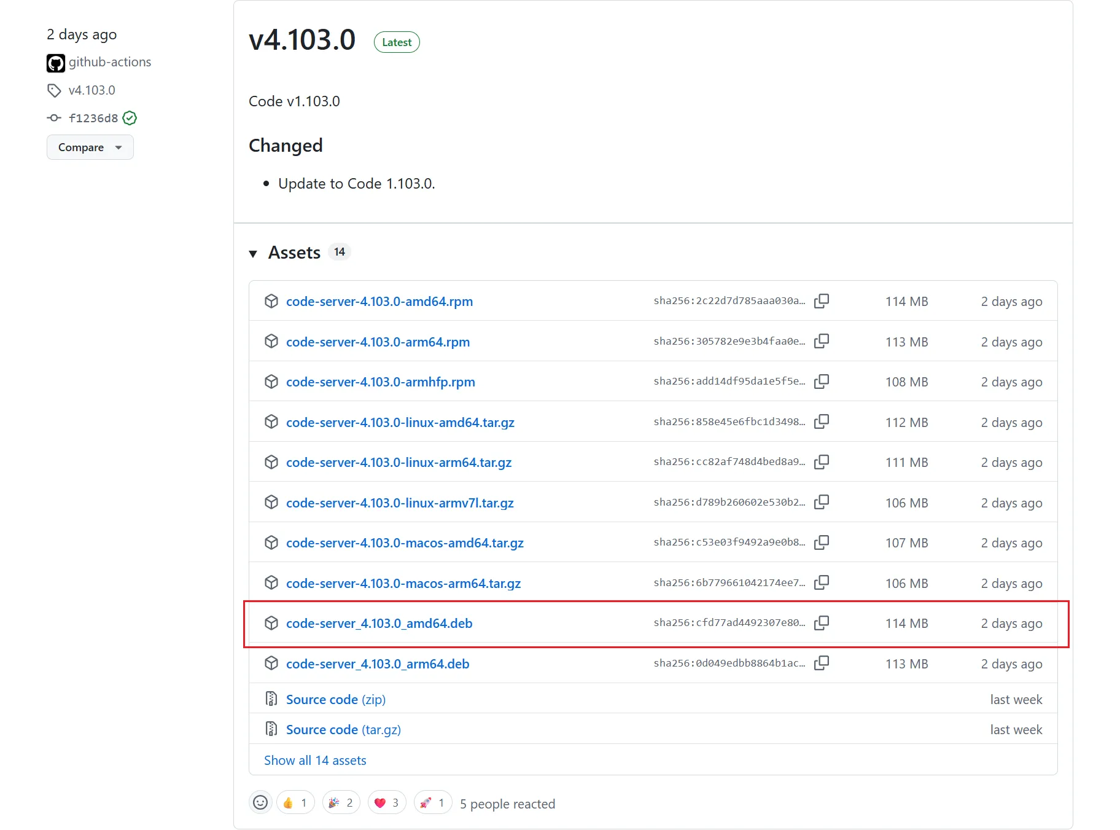Screen dimensions: 1120x830
Task: Download code-server-4.103.0-armhfp.rpm
Action: pos(381,382)
